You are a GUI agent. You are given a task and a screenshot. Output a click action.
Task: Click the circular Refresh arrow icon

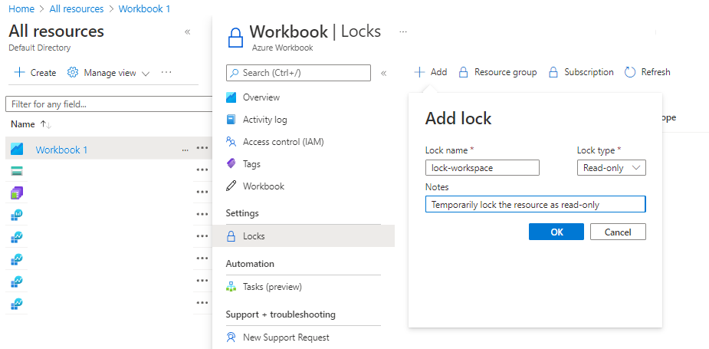[630, 72]
